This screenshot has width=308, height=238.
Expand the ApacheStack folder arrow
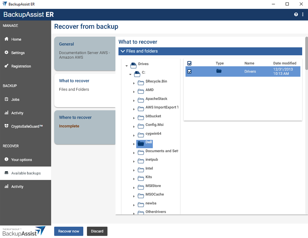pyautogui.click(x=134, y=101)
